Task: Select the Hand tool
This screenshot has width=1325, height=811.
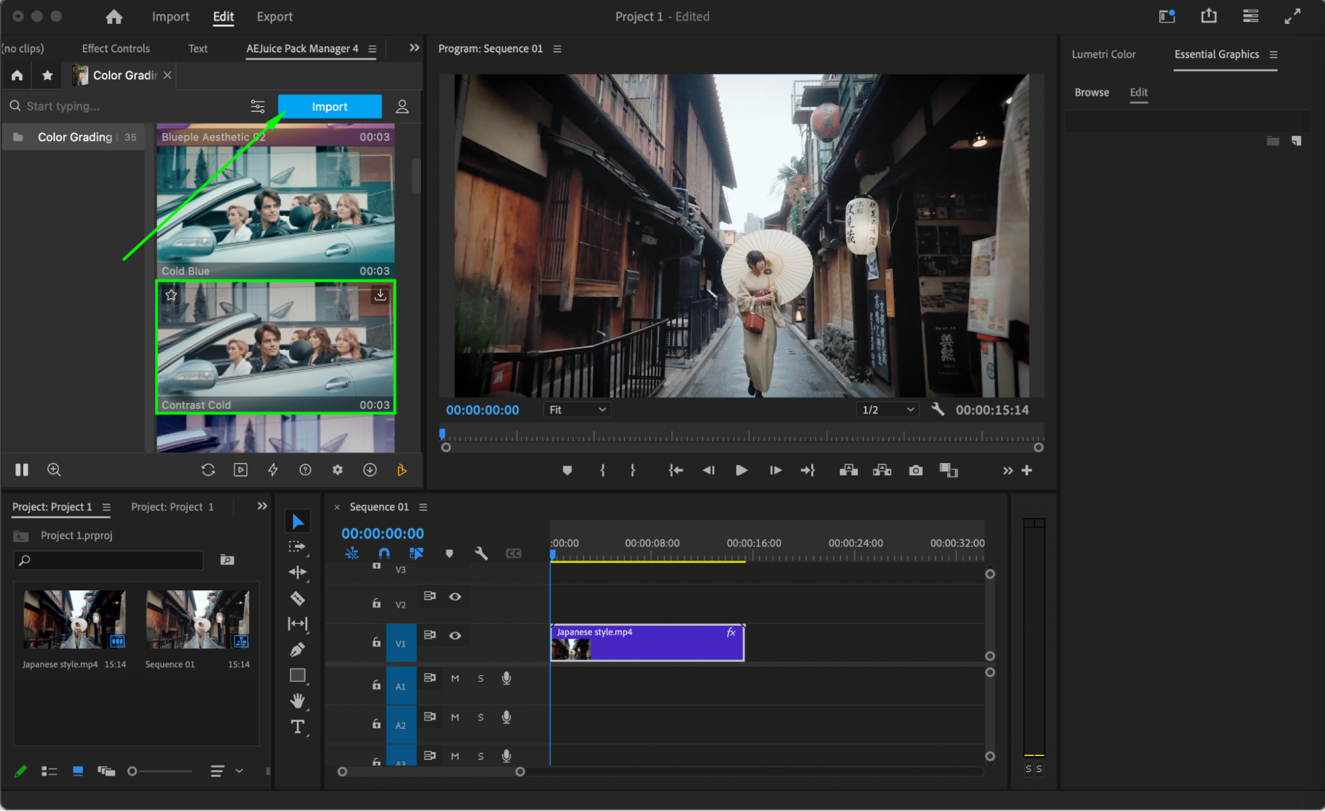Action: 298,700
